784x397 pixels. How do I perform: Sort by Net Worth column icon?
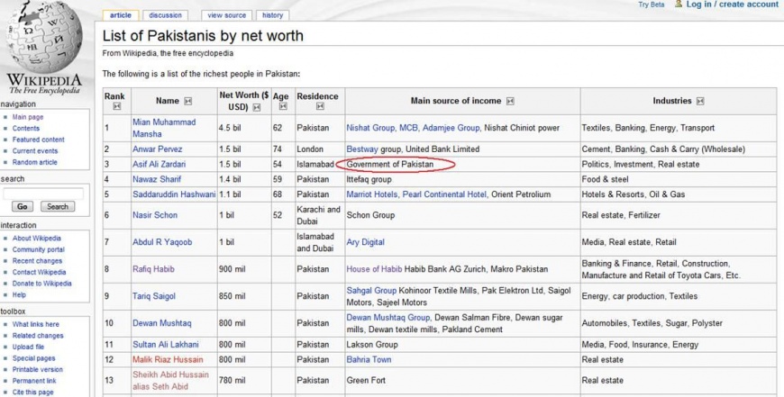click(x=256, y=107)
